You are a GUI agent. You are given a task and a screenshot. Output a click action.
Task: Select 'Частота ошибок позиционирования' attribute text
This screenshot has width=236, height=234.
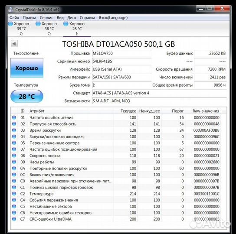point(63,149)
